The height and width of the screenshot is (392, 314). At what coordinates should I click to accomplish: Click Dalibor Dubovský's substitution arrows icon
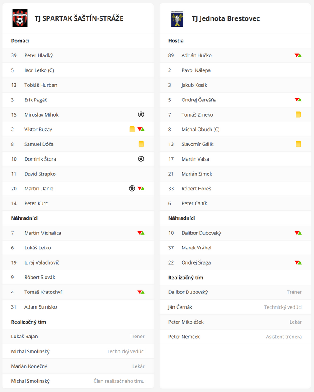(x=298, y=233)
